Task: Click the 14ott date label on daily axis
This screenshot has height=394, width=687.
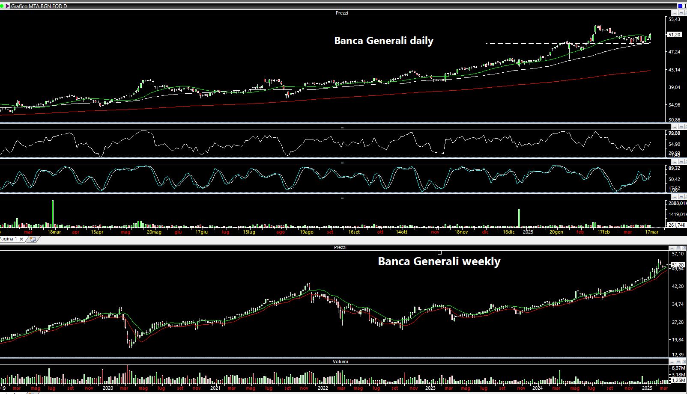Action: (x=402, y=232)
